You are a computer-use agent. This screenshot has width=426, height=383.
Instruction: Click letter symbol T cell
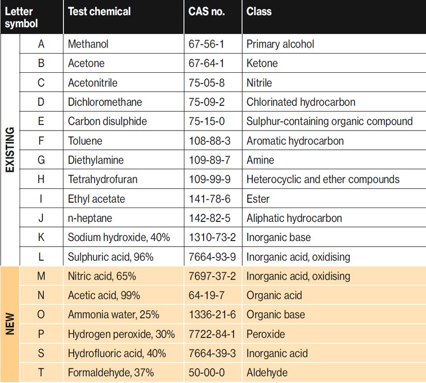point(41,373)
